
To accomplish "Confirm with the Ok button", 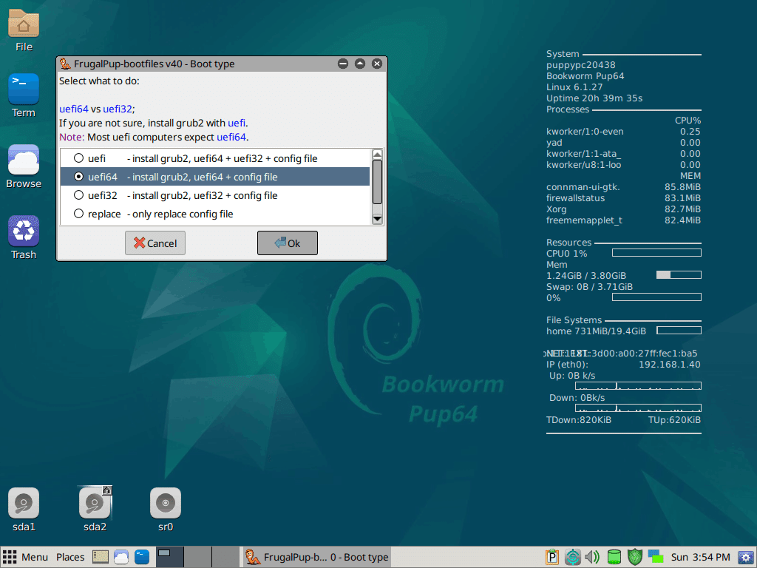I will 288,243.
